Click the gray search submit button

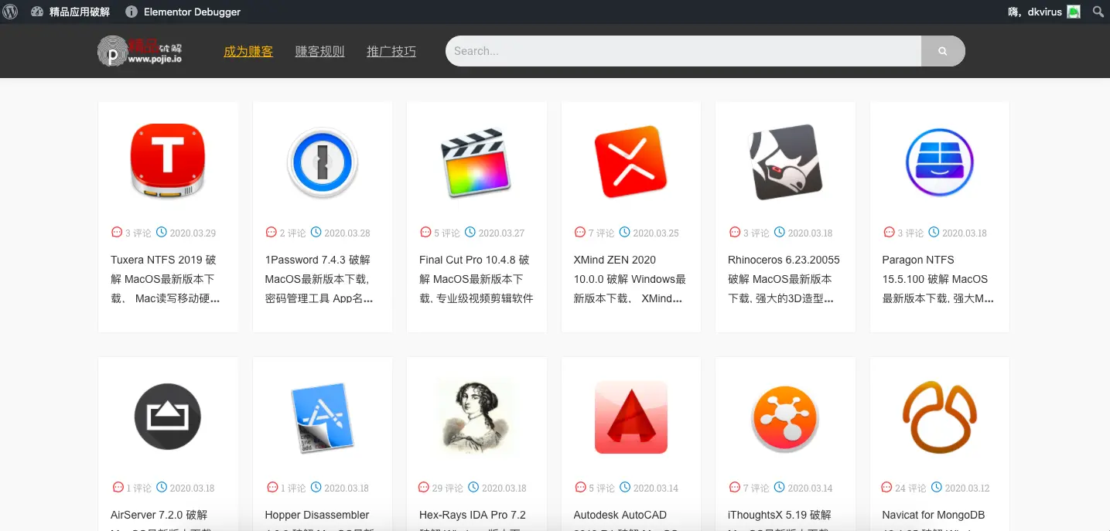(x=943, y=51)
